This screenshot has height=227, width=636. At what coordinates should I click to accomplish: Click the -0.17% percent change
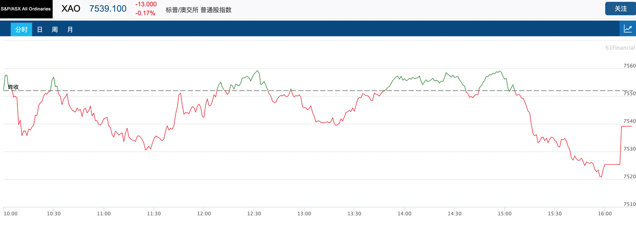click(145, 13)
